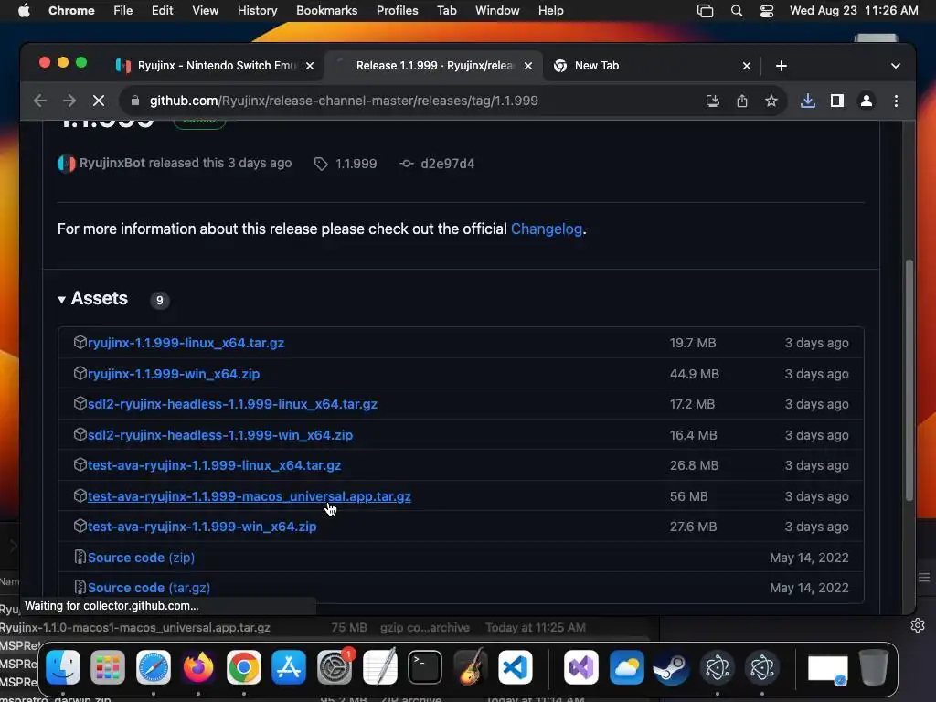
Task: Launch Safari from the Dock
Action: pos(154,667)
